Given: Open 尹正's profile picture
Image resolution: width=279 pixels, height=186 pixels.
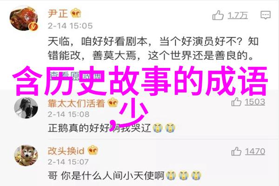Looking at the screenshot, I should point(24,19).
